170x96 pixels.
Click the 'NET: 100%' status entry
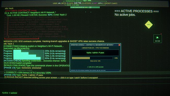98,3
